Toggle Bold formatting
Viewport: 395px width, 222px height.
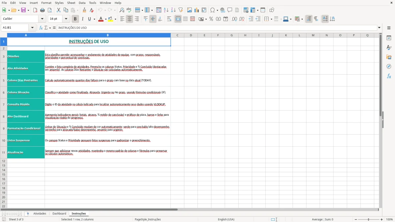click(75, 19)
